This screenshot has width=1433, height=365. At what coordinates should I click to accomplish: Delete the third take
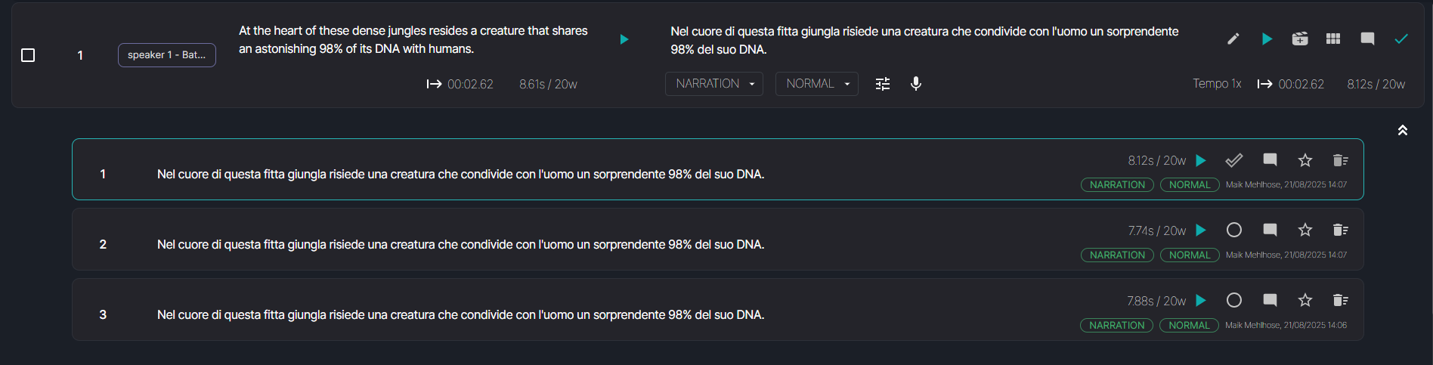point(1341,301)
